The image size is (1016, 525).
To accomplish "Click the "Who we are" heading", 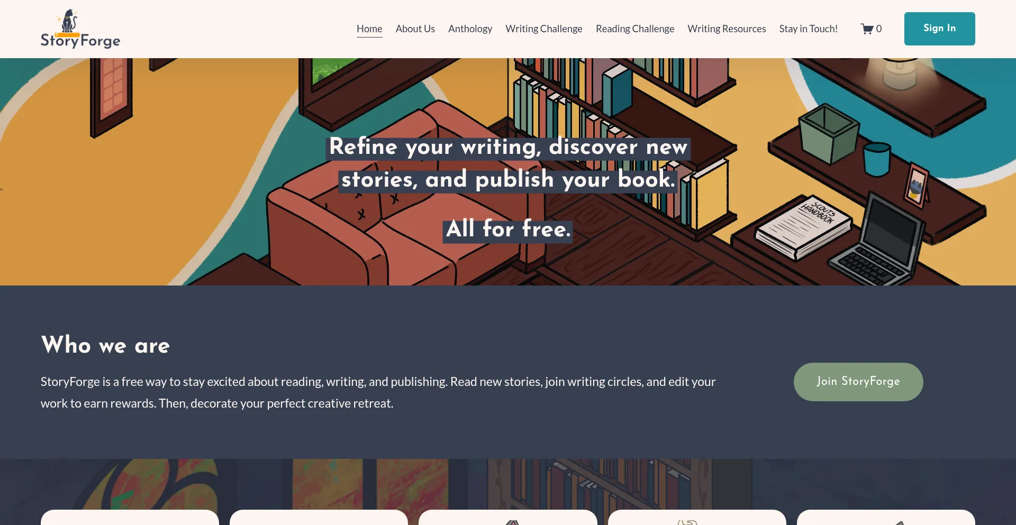I will pos(105,345).
